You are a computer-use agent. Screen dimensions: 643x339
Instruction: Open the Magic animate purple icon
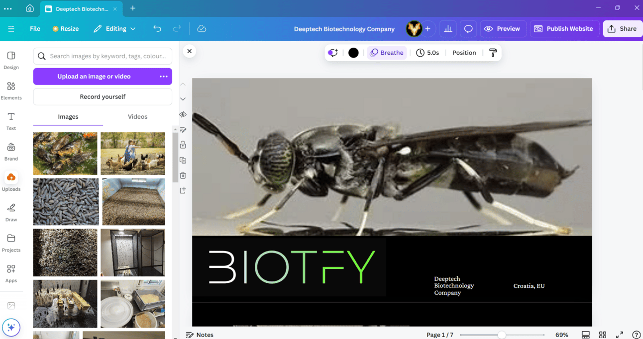(333, 53)
